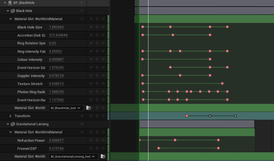274x161 pixels.
Task: Click the Black Hole Size value field
Action: [x=56, y=27]
